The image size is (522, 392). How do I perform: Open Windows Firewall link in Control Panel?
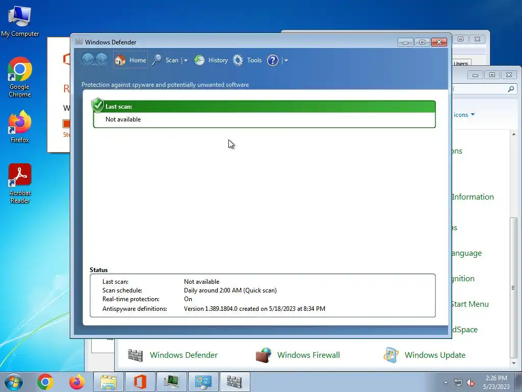(308, 355)
